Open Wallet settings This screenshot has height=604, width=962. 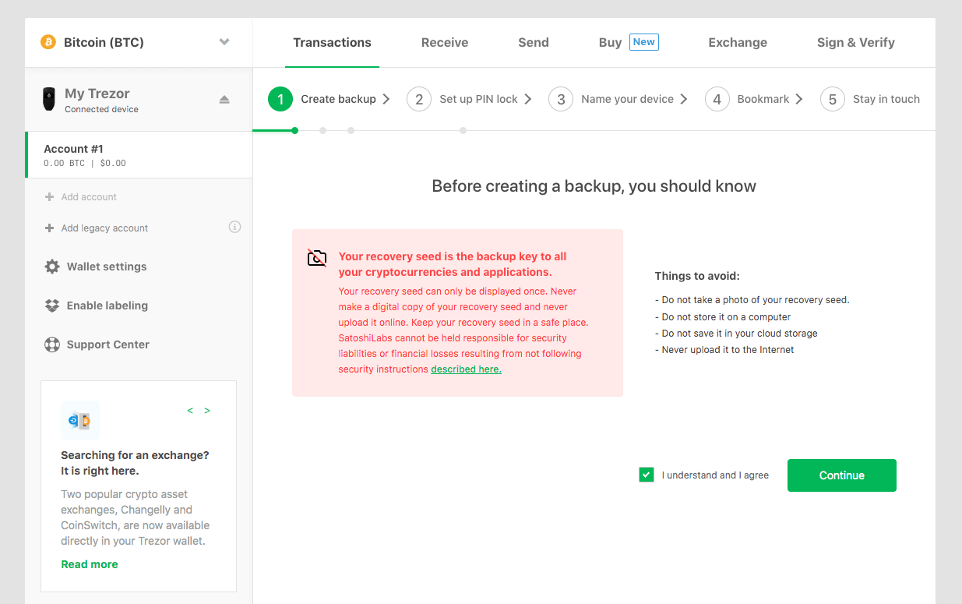point(107,267)
